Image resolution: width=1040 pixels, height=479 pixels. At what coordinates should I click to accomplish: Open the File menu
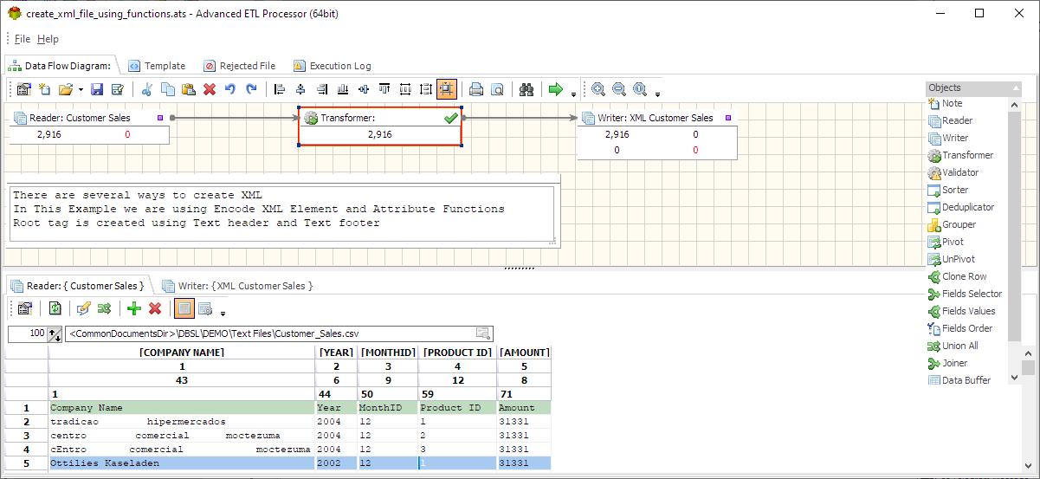coord(23,39)
